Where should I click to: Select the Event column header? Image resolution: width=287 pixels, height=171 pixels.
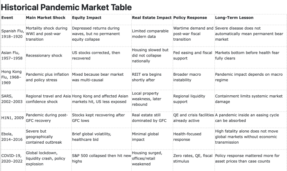pyautogui.click(x=7, y=17)
